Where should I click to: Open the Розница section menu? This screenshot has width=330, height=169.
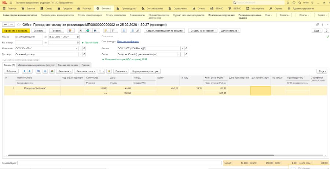click(x=84, y=9)
